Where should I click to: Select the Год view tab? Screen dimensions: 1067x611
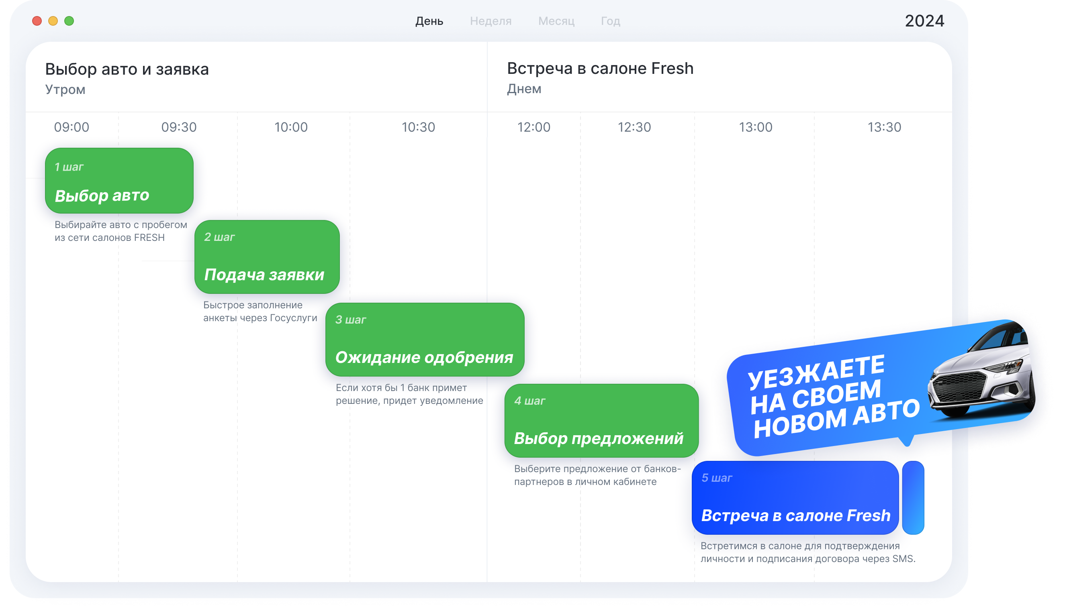pos(610,21)
